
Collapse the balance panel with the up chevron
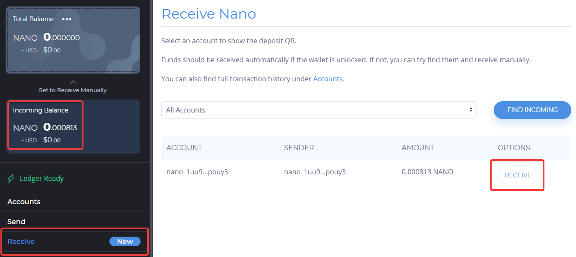(73, 82)
